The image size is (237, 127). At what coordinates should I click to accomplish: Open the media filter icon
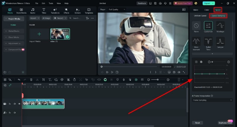pyautogui.click(x=87, y=18)
